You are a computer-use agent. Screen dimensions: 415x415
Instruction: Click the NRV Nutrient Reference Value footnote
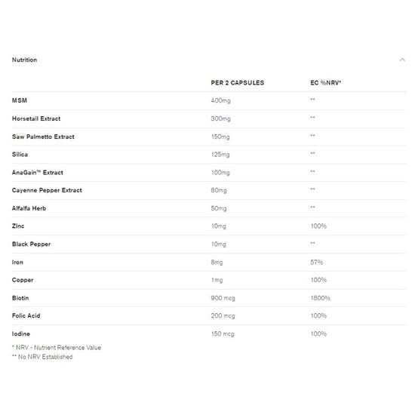pos(57,348)
